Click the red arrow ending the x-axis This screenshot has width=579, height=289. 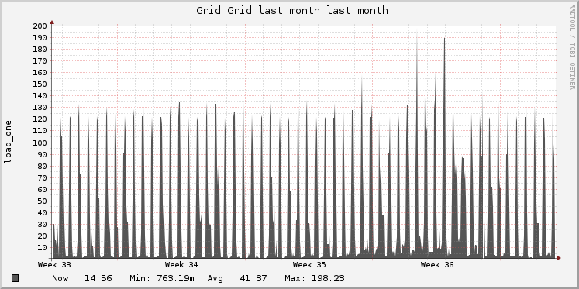click(559, 258)
